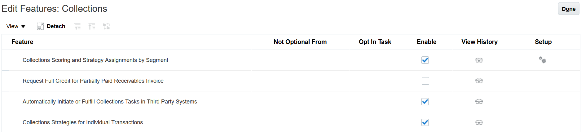Click the Go to Top toolbar icon
This screenshot has width=581, height=132.
pos(92,26)
